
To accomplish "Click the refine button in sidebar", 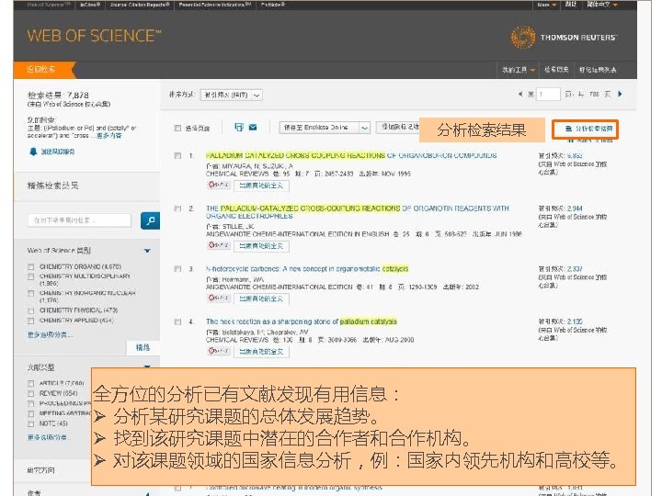I will [x=143, y=347].
